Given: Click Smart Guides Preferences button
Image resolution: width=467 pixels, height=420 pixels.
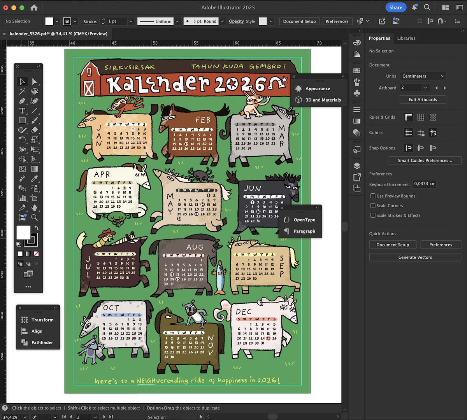Looking at the screenshot, I should (425, 160).
